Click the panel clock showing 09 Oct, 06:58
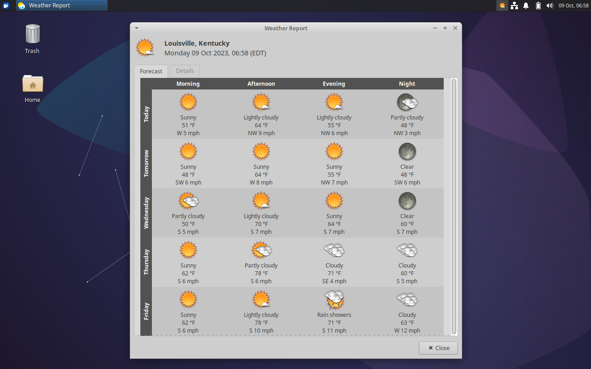This screenshot has height=369, width=591. coord(573,6)
